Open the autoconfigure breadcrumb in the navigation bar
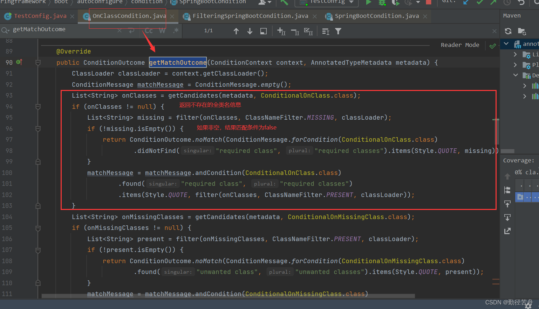This screenshot has height=309, width=539. tap(100, 2)
